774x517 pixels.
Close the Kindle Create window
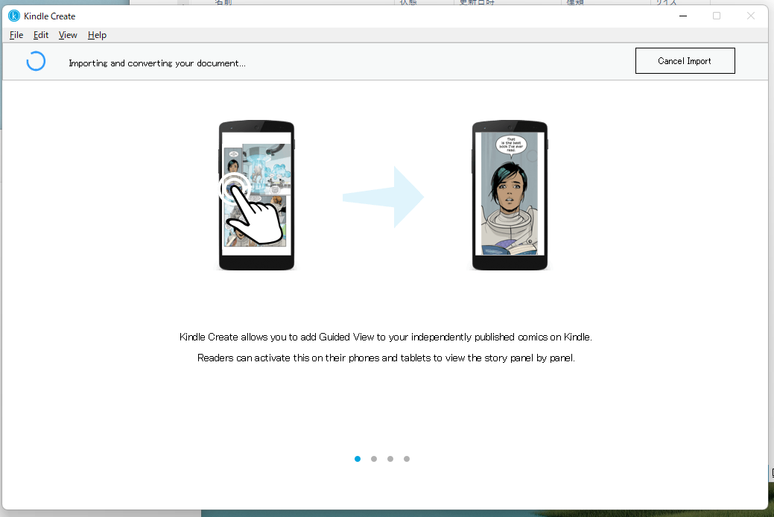tap(750, 16)
